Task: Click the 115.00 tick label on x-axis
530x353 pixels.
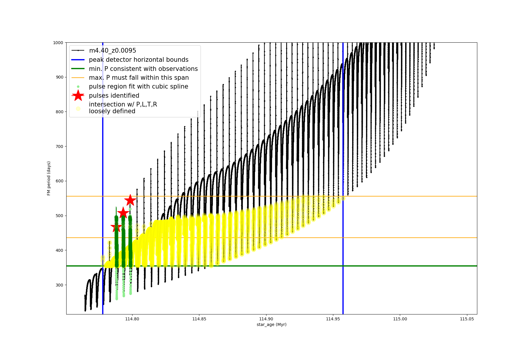Action: [400, 319]
